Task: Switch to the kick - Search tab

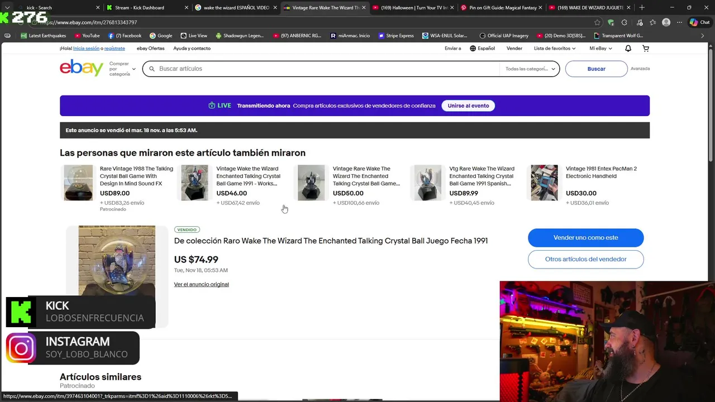Action: [x=56, y=7]
